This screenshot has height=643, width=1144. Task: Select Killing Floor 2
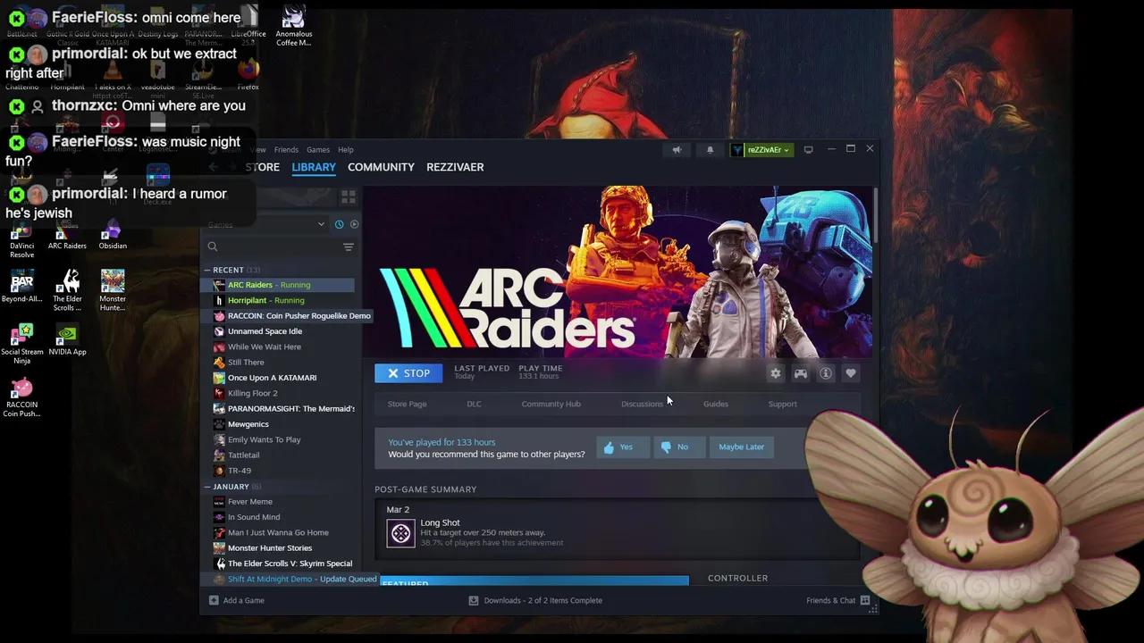click(x=278, y=393)
